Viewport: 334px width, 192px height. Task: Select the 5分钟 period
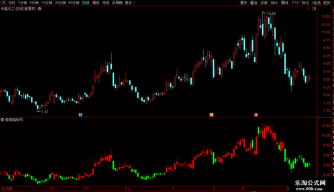(x=34, y=3)
